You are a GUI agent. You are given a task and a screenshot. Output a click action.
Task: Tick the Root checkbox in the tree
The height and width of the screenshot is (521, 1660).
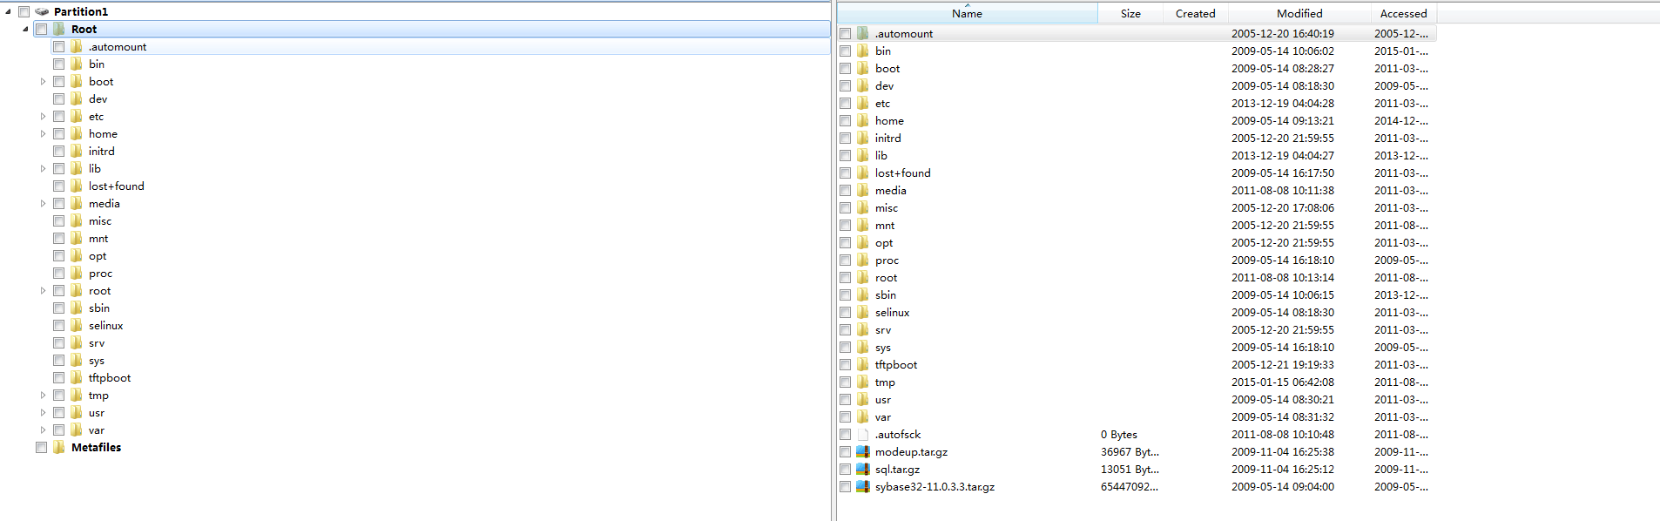(42, 29)
